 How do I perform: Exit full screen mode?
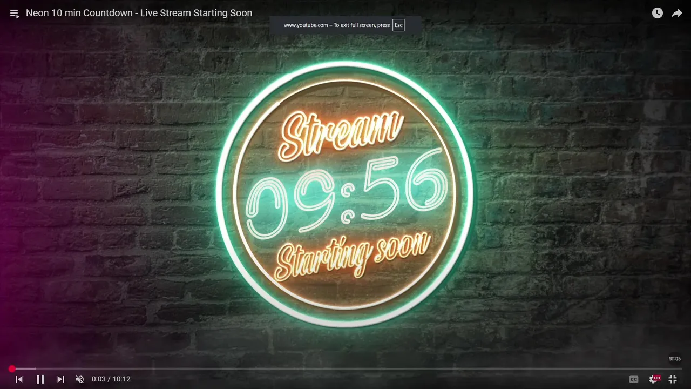click(x=673, y=379)
